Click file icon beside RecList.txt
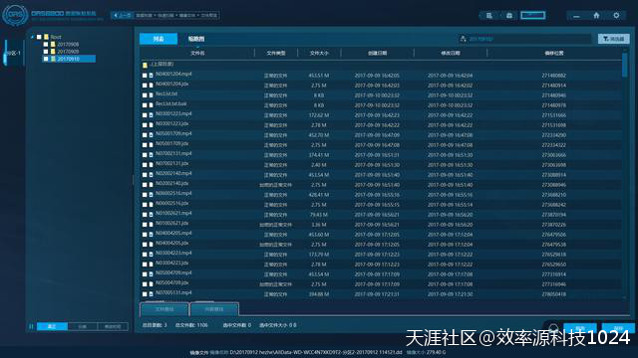638x358 pixels. pyautogui.click(x=151, y=95)
